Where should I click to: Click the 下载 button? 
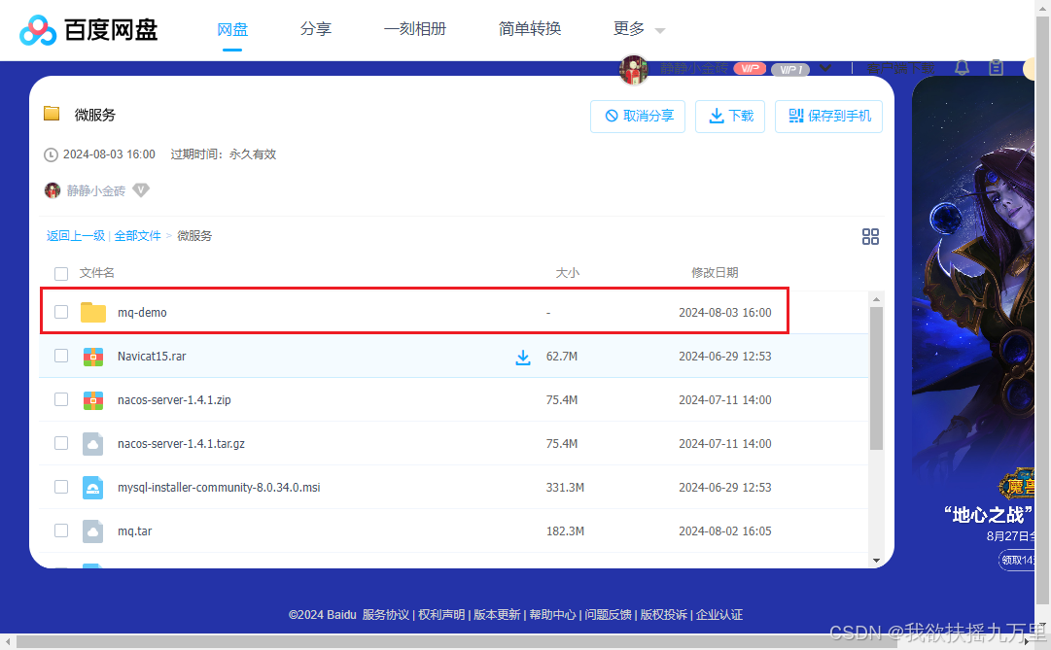pyautogui.click(x=730, y=117)
